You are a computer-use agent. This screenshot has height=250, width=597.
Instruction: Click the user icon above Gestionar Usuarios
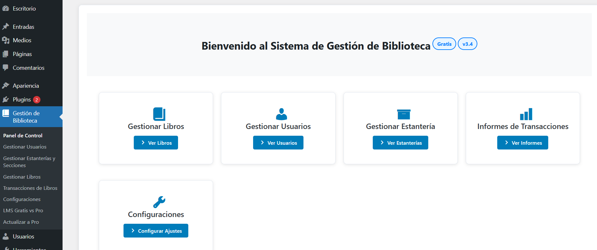coord(281,114)
